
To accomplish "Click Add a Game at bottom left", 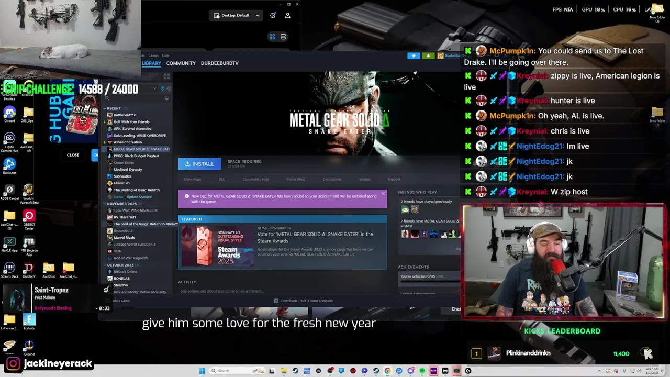I will (118, 301).
